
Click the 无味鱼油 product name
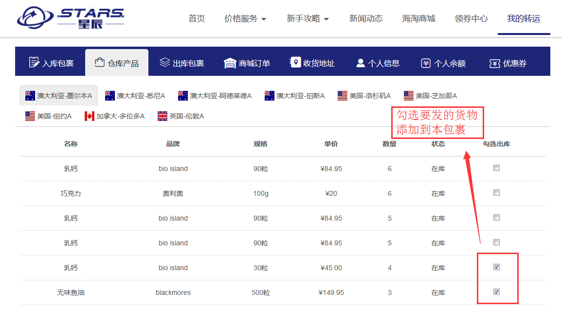click(71, 292)
